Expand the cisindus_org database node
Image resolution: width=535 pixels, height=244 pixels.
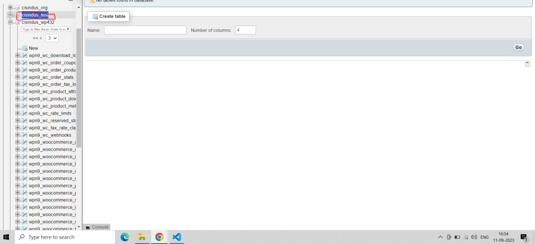10,7
